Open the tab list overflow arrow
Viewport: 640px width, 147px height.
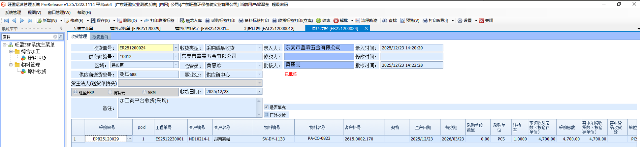638,29
